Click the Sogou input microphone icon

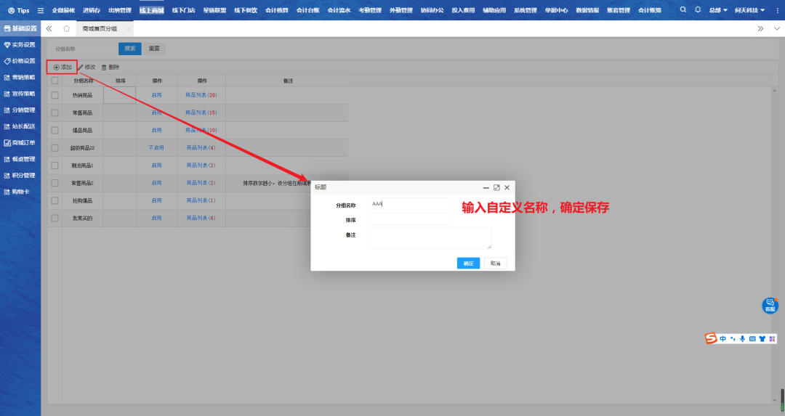click(x=742, y=338)
